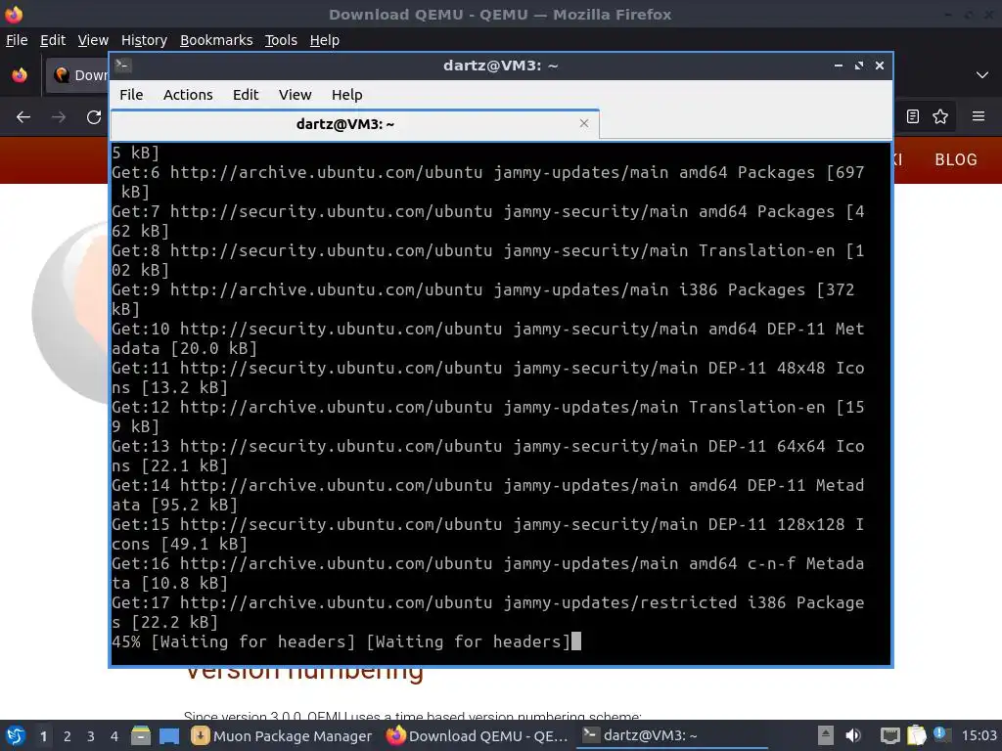
Task: Open the terminal Actions menu
Action: (x=188, y=95)
